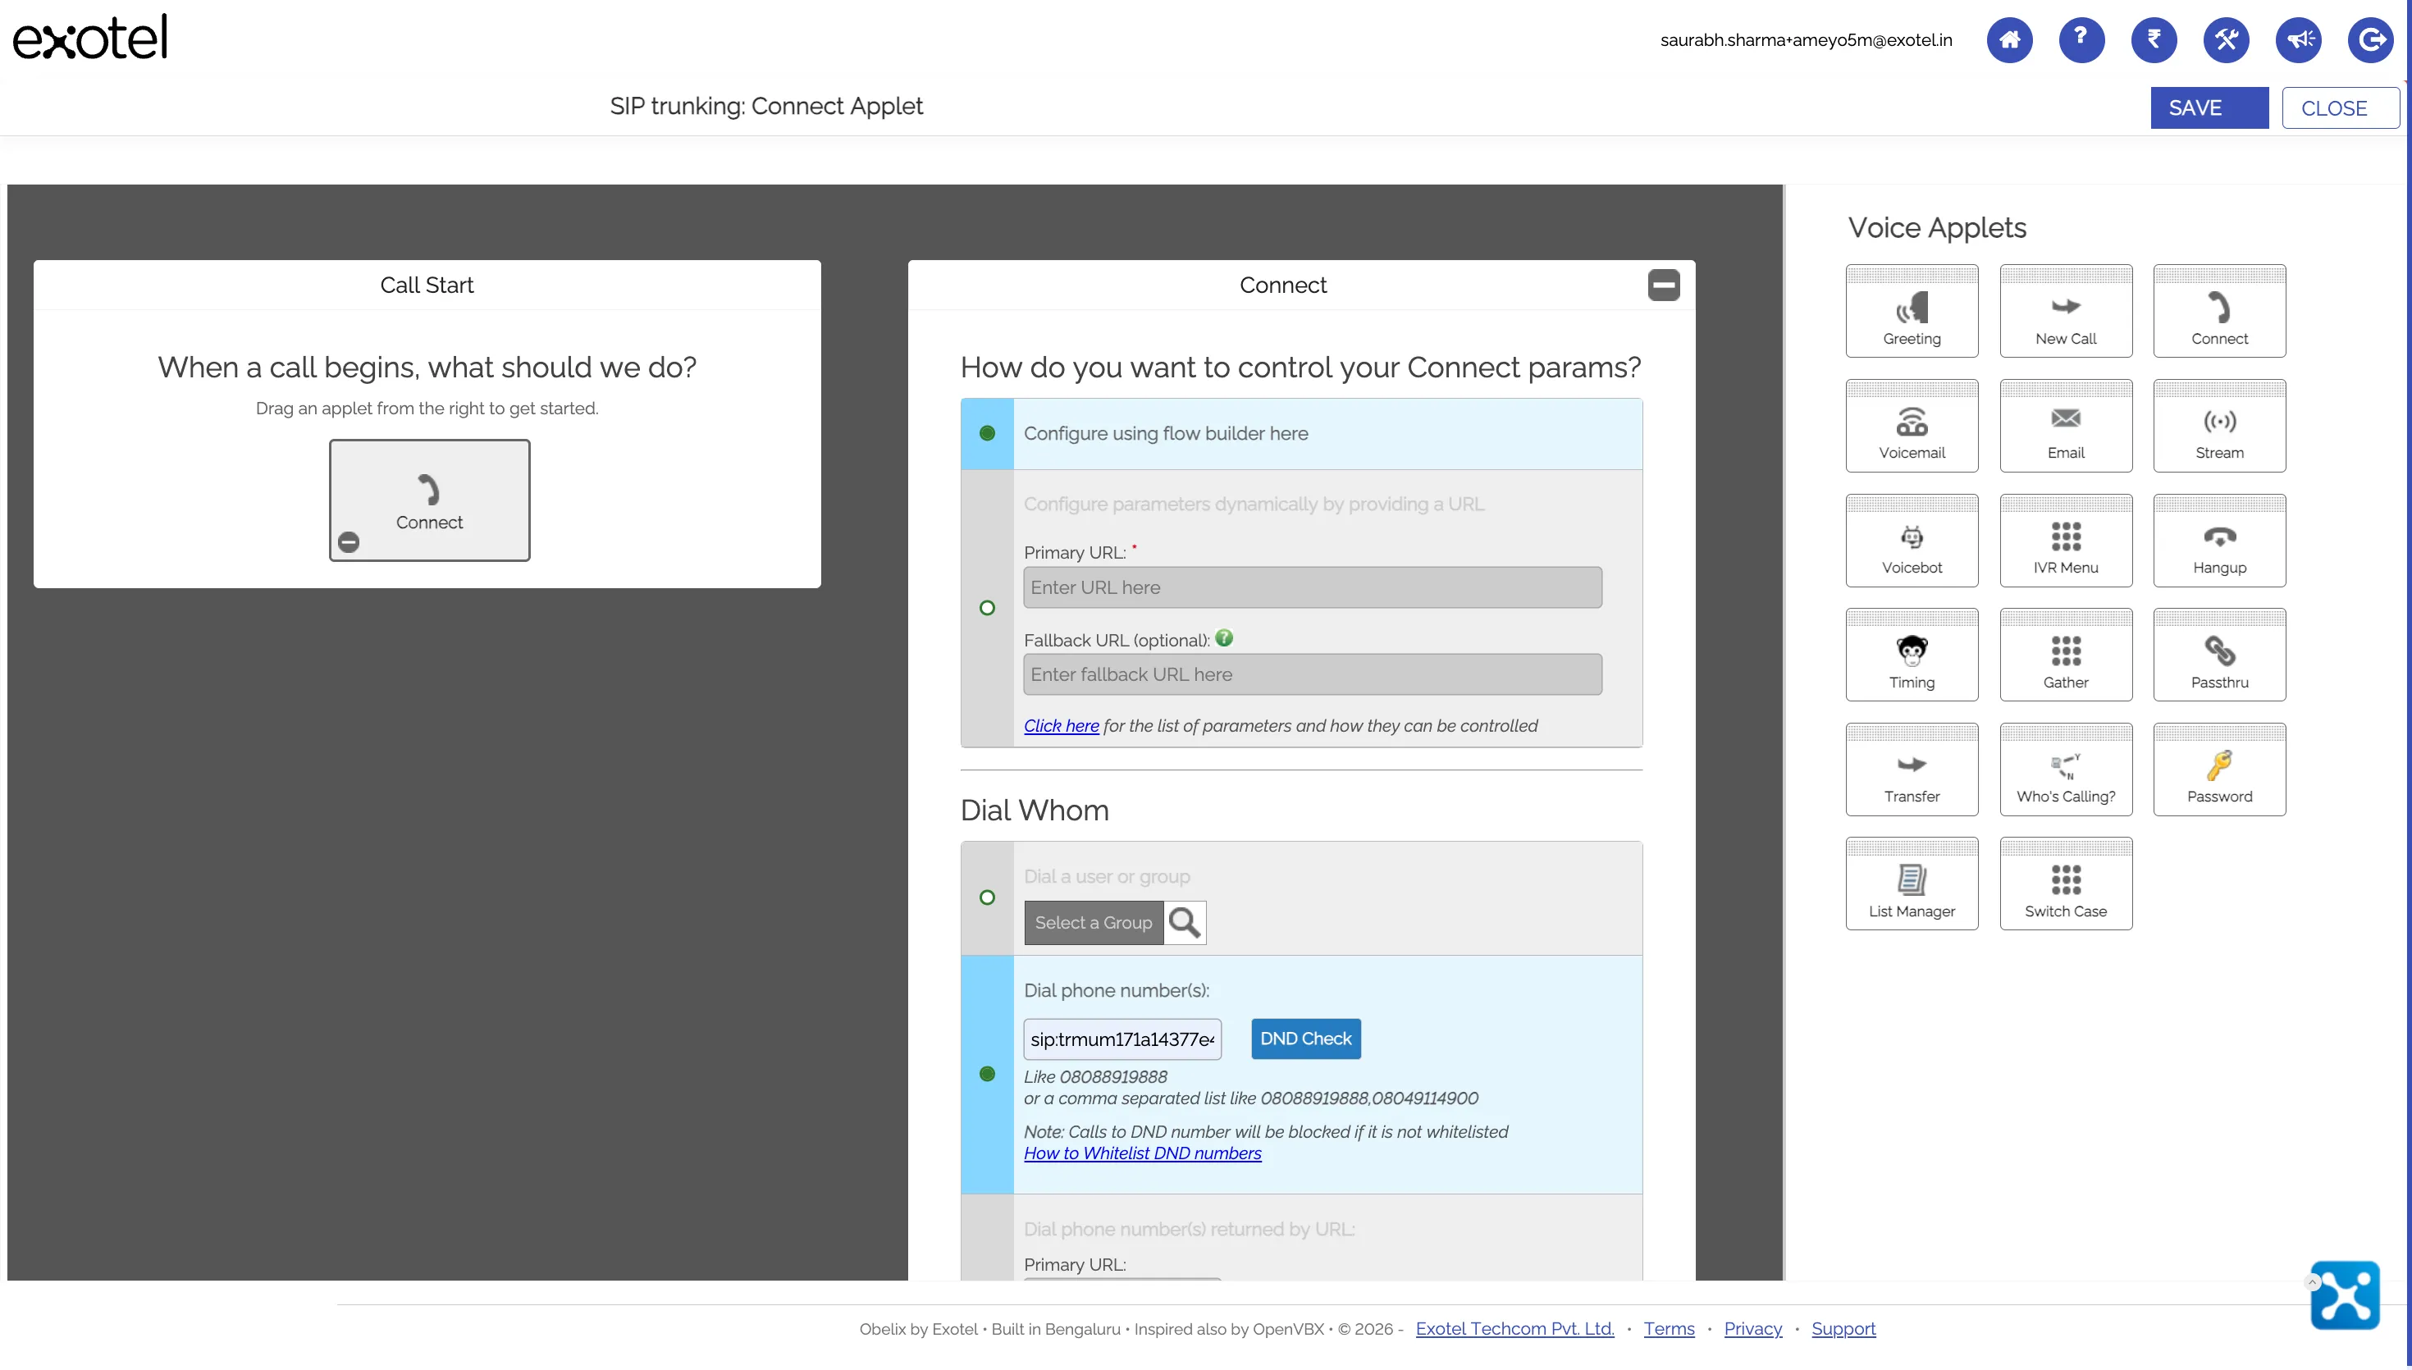Image resolution: width=2412 pixels, height=1370 pixels.
Task: Select the Passthru applet
Action: point(2219,655)
